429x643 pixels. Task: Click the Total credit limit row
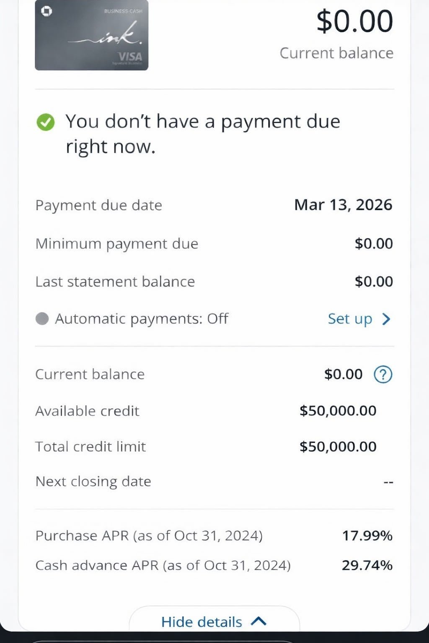[214, 447]
